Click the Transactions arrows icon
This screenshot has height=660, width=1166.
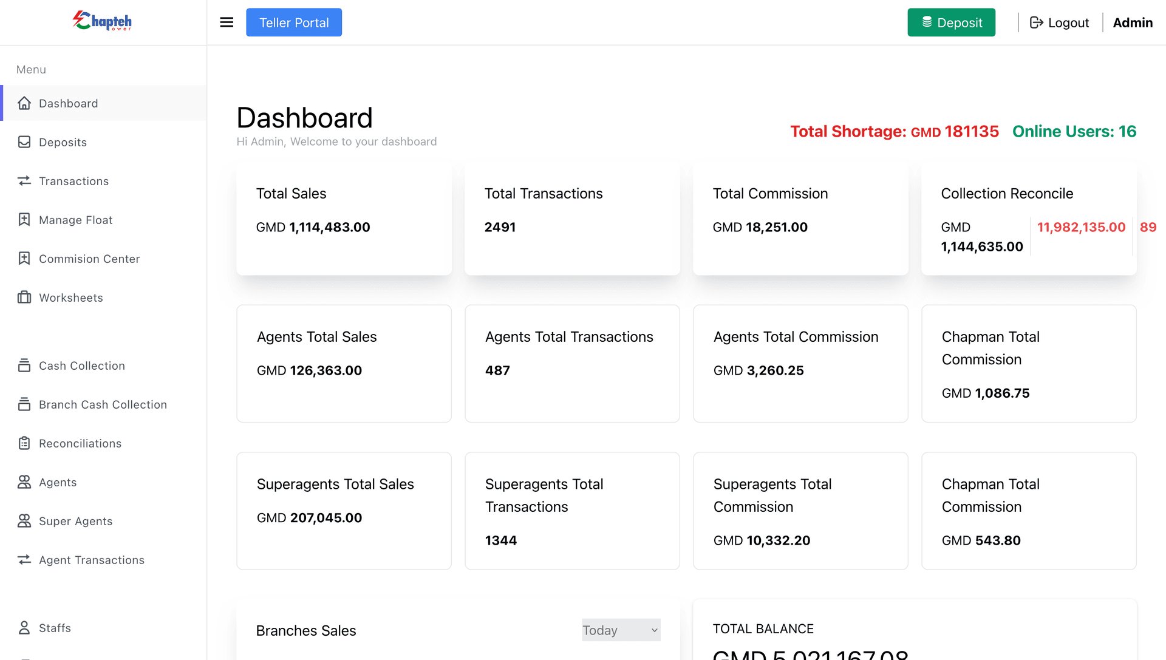coord(24,181)
